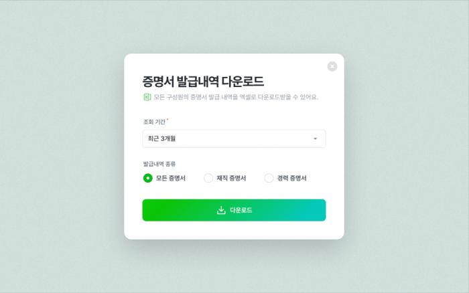Choose the 경력 증명서 label text
The width and height of the screenshot is (469, 293).
point(291,179)
